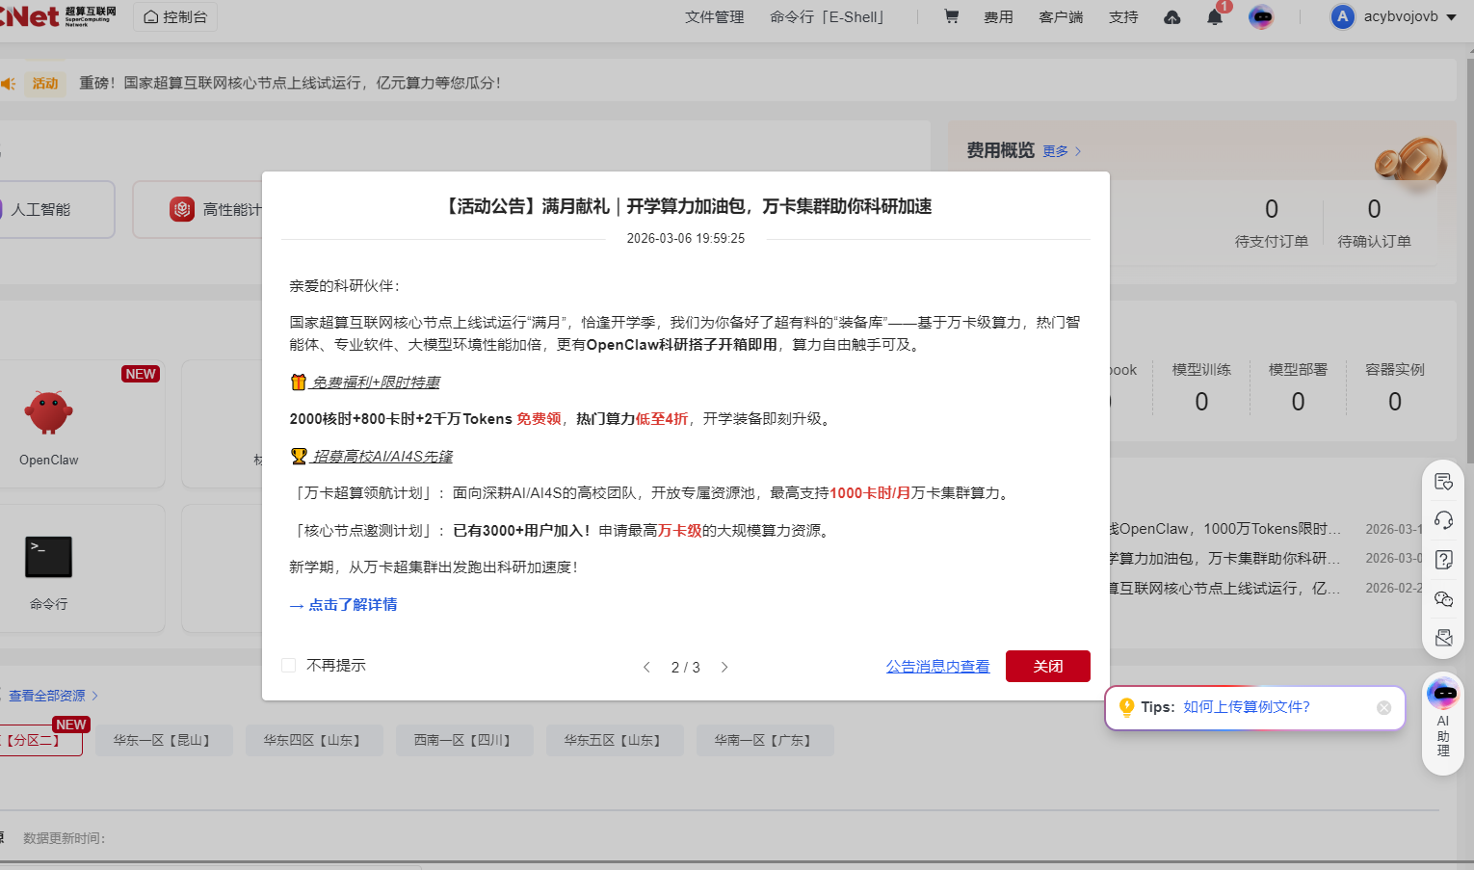This screenshot has height=870, width=1474.
Task: Click the 关闭 button to close announcement
Action: 1048,666
